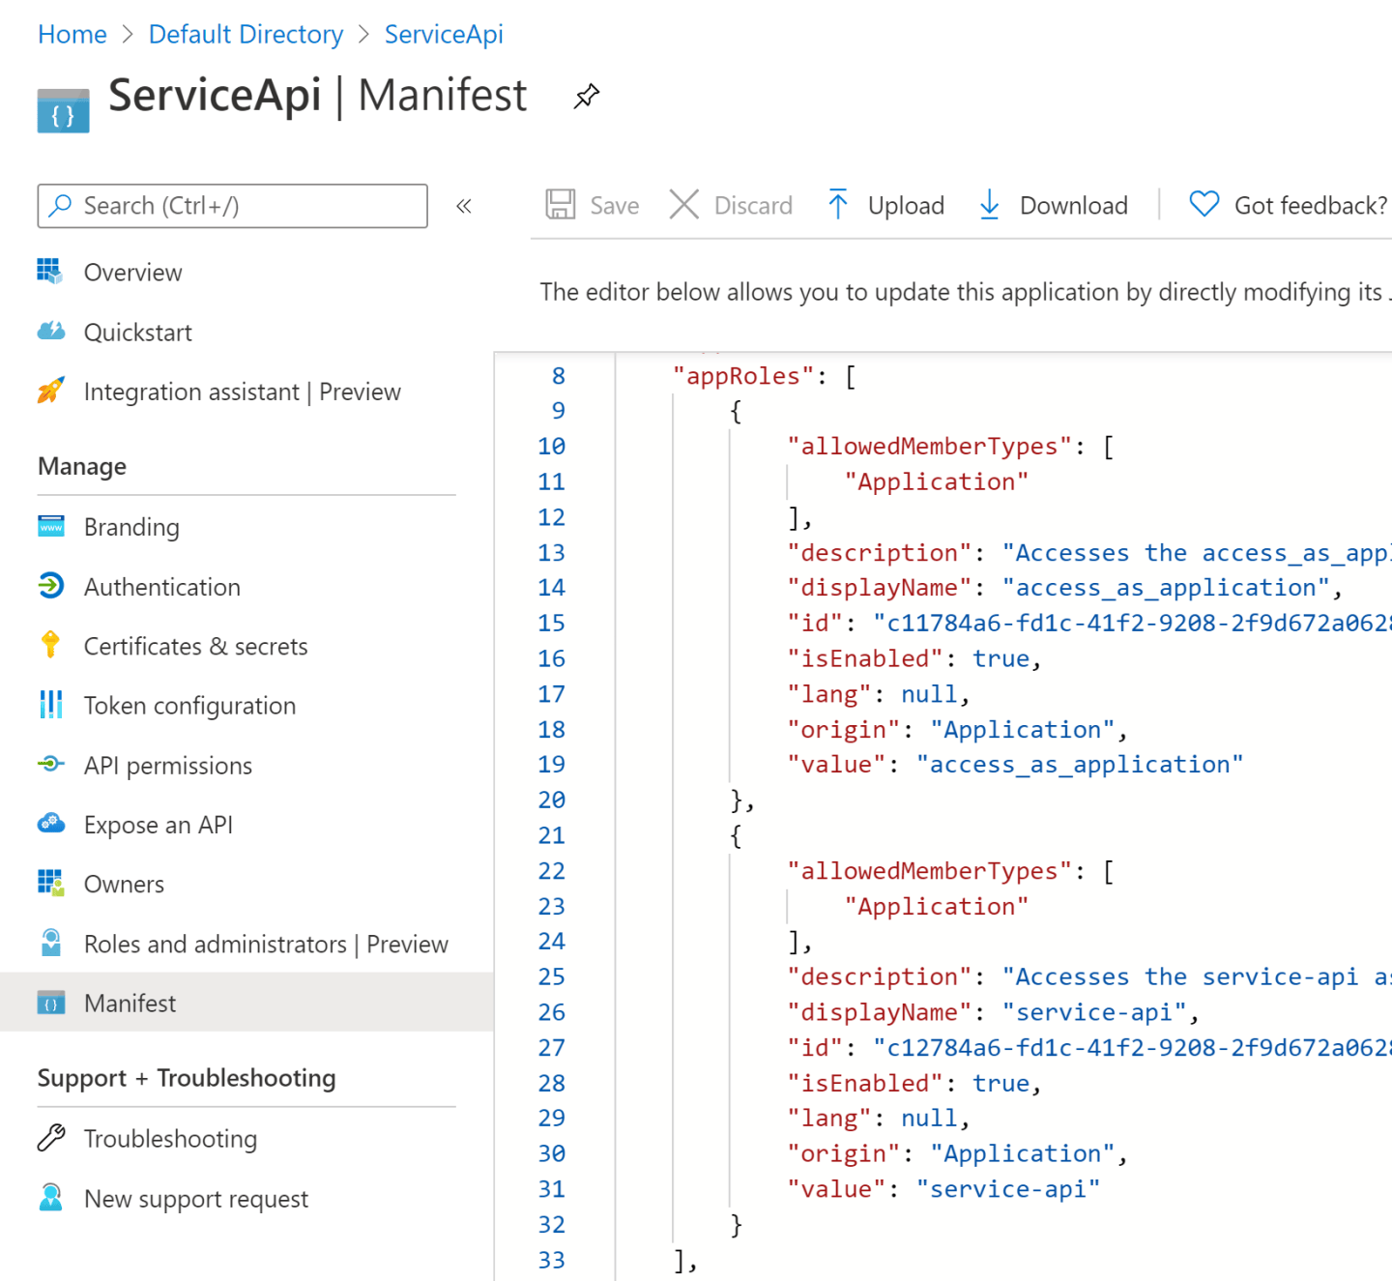
Task: Select the Manifest menu item
Action: (246, 1003)
